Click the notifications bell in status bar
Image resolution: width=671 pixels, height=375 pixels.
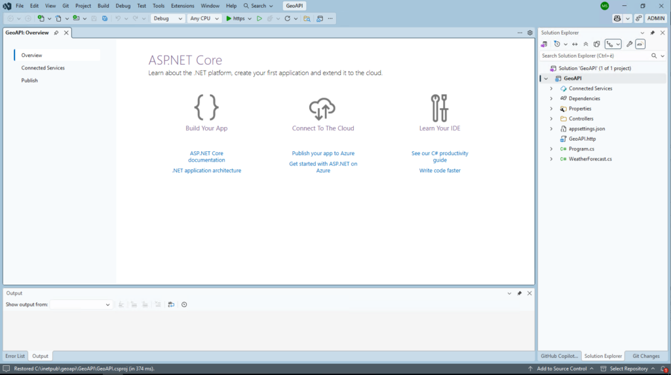point(663,369)
